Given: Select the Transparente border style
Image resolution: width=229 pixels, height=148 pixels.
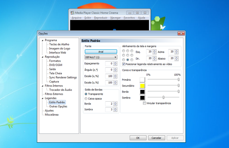Looking at the screenshot, I should (x=86, y=94).
